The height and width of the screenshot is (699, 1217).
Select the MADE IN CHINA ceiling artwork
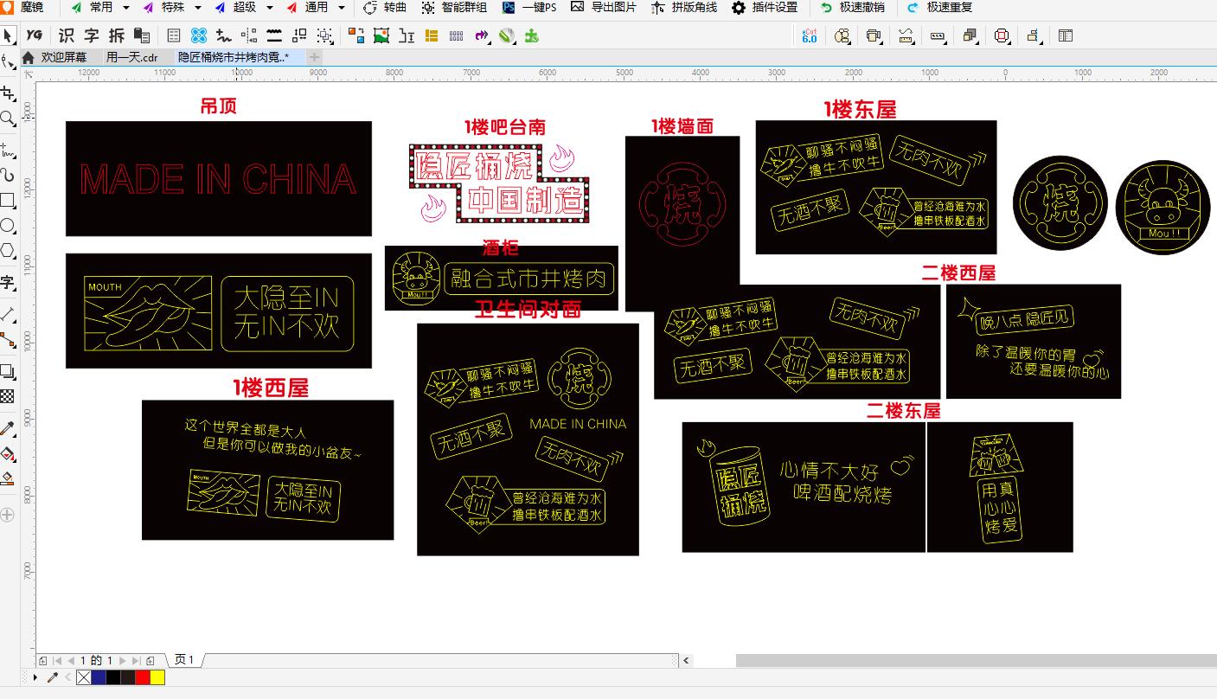(219, 178)
